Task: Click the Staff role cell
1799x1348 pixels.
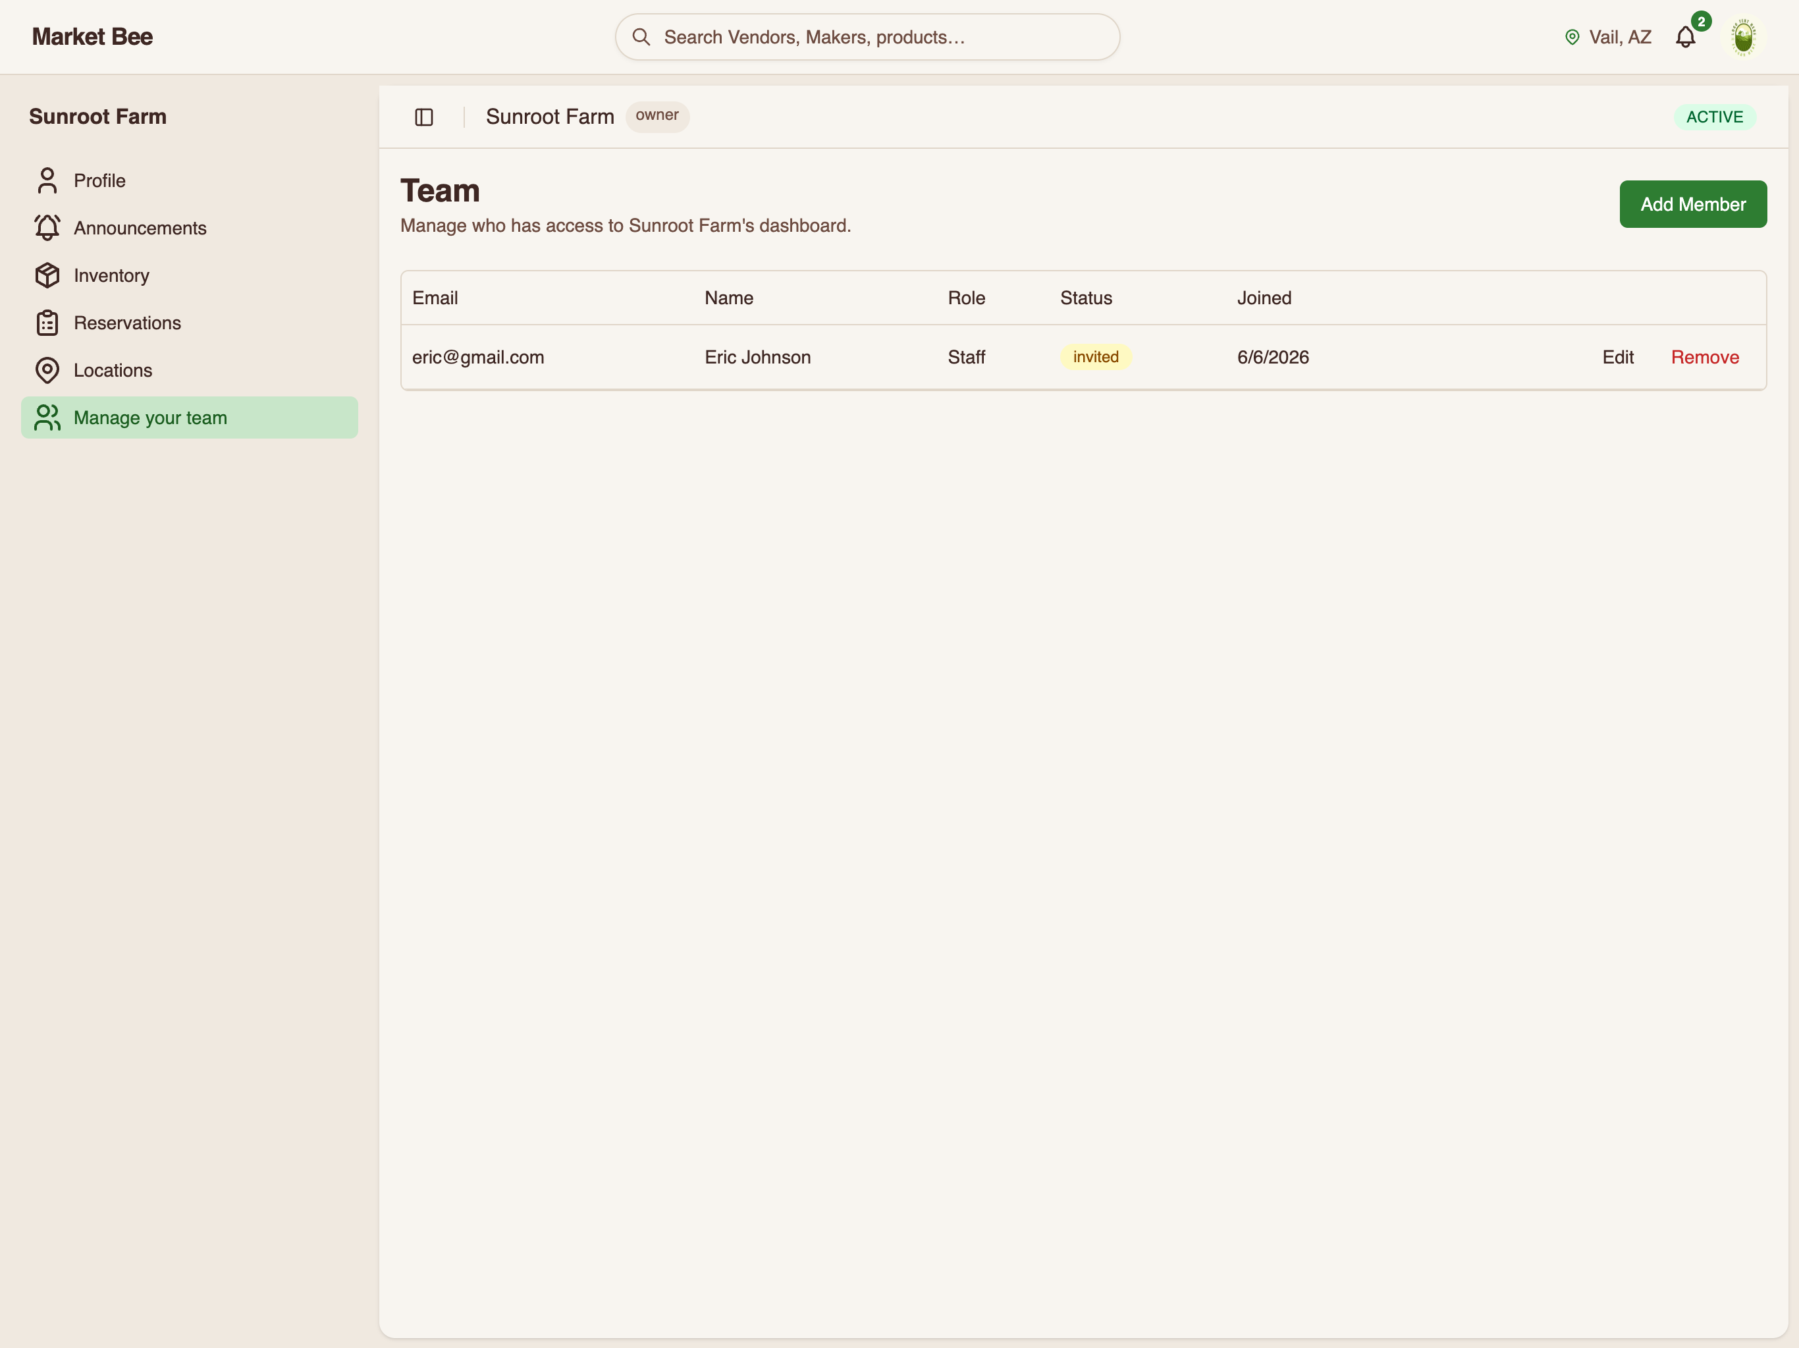Action: pos(966,357)
